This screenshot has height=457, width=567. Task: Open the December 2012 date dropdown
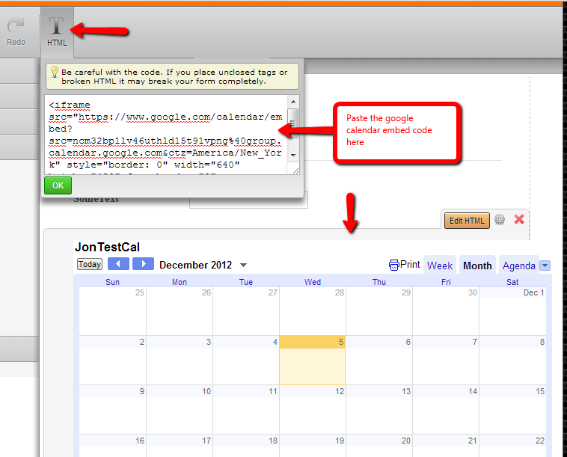(243, 266)
